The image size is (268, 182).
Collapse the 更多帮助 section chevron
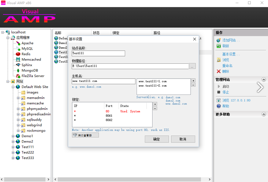pyautogui.click(x=264, y=114)
